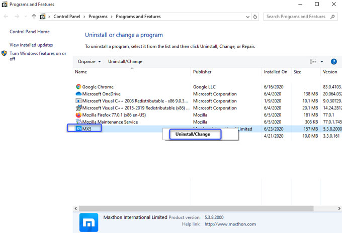This screenshot has width=342, height=233.
Task: Open the recent locations dropdown arrow
Action: pos(26,17)
